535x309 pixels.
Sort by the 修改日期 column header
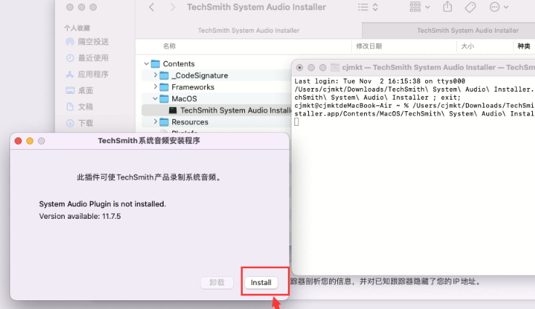tap(369, 46)
